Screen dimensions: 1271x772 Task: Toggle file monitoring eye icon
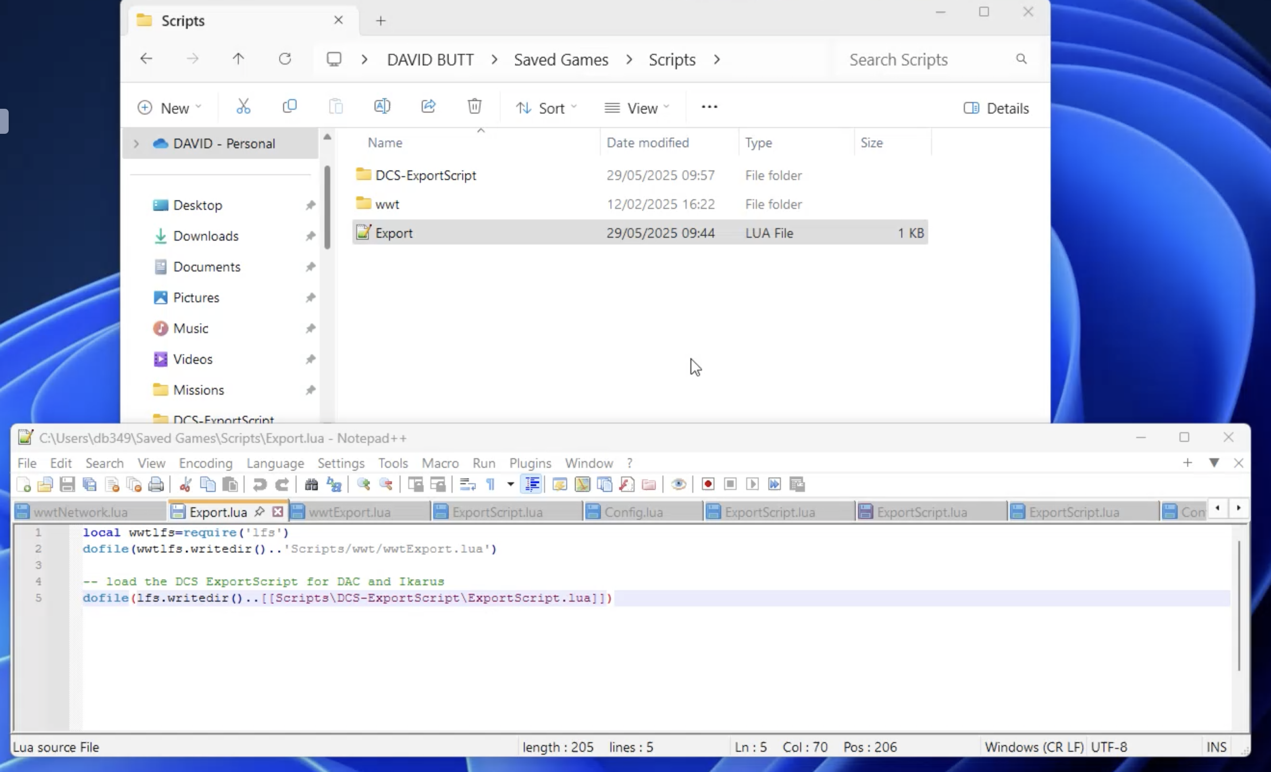(678, 484)
